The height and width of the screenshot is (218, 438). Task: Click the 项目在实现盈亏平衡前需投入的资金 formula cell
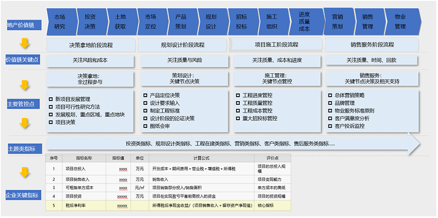pyautogui.click(x=201, y=196)
